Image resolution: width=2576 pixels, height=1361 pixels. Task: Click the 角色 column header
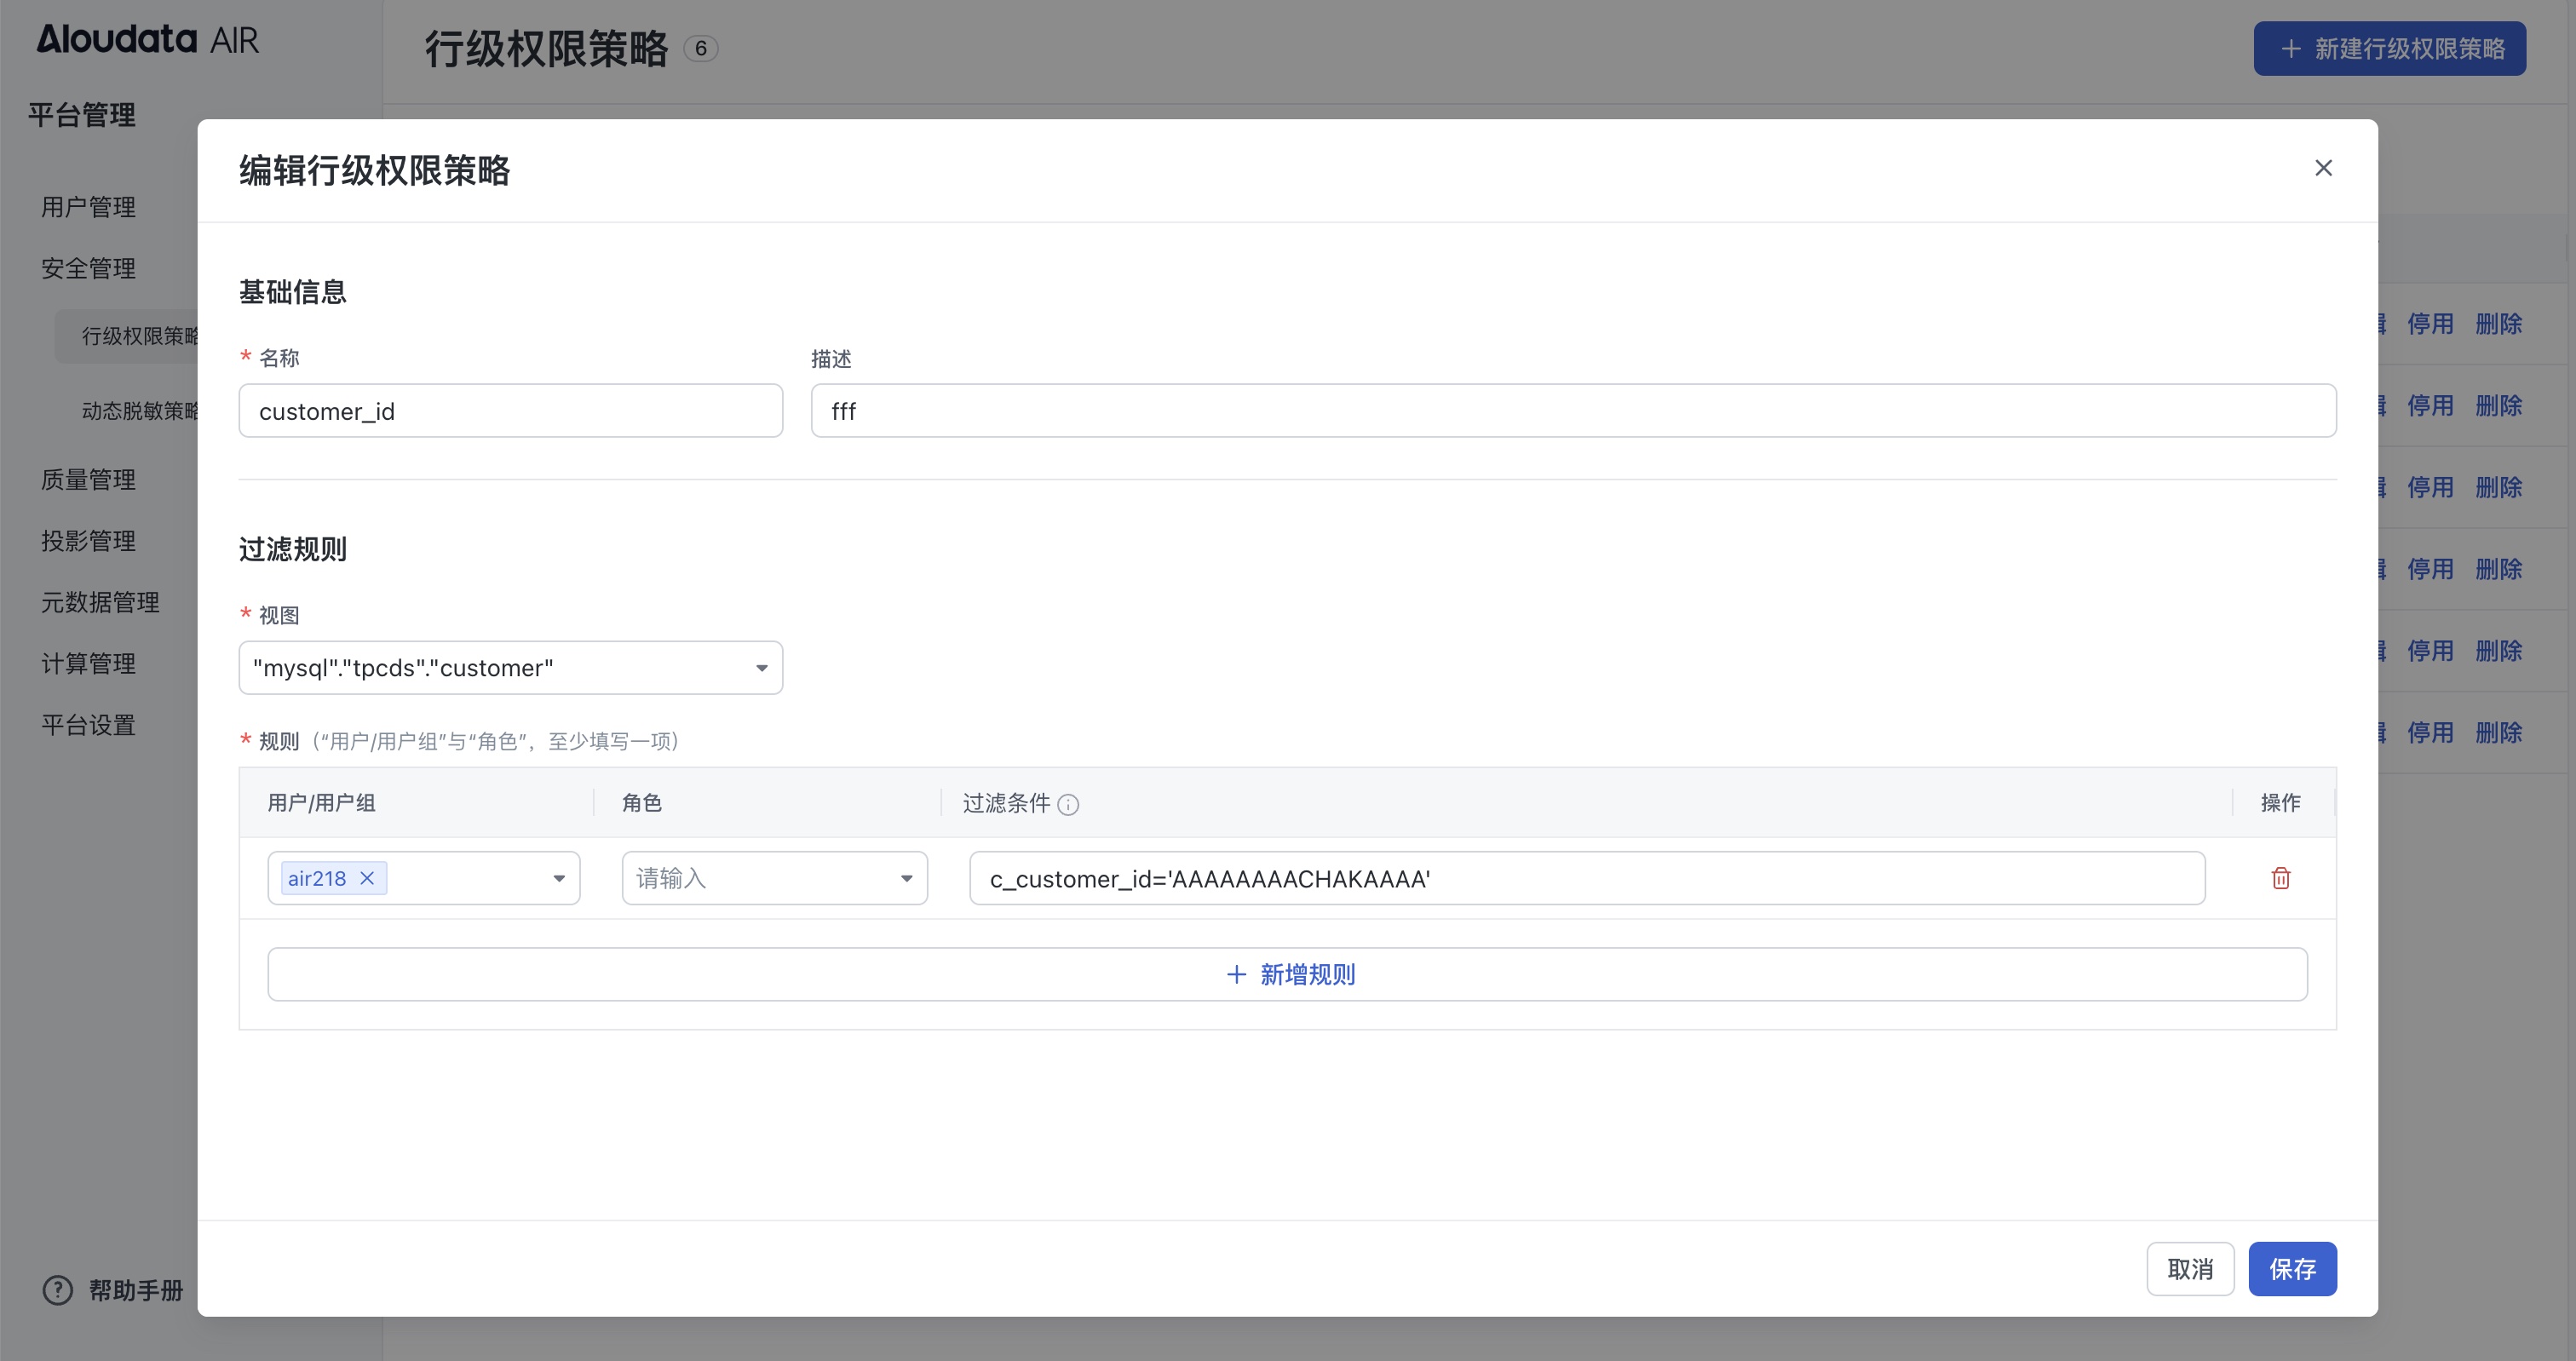(x=642, y=803)
